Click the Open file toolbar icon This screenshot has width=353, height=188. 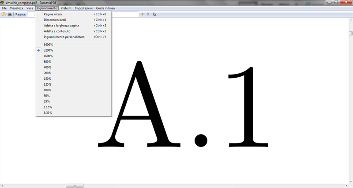click(4, 14)
